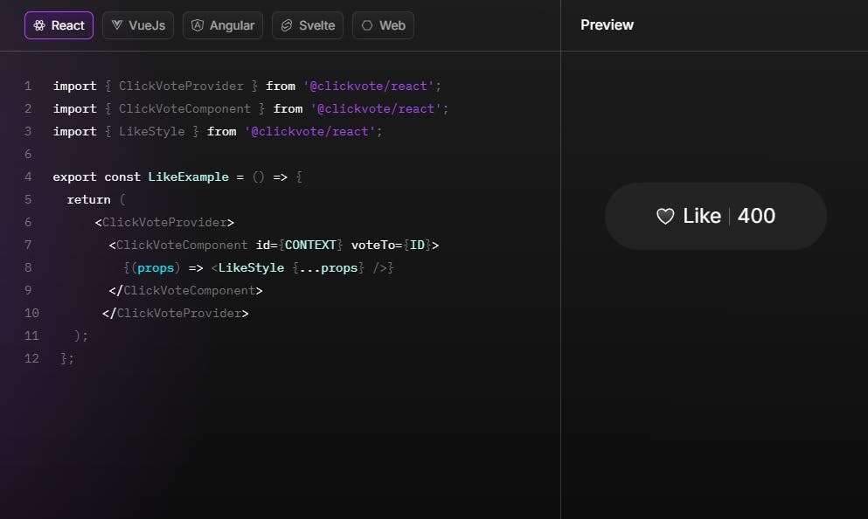
Task: Click the Preview panel heading
Action: pos(607,25)
